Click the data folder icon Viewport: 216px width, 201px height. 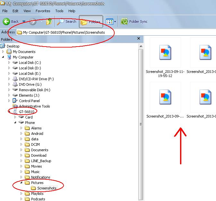[x=27, y=139]
